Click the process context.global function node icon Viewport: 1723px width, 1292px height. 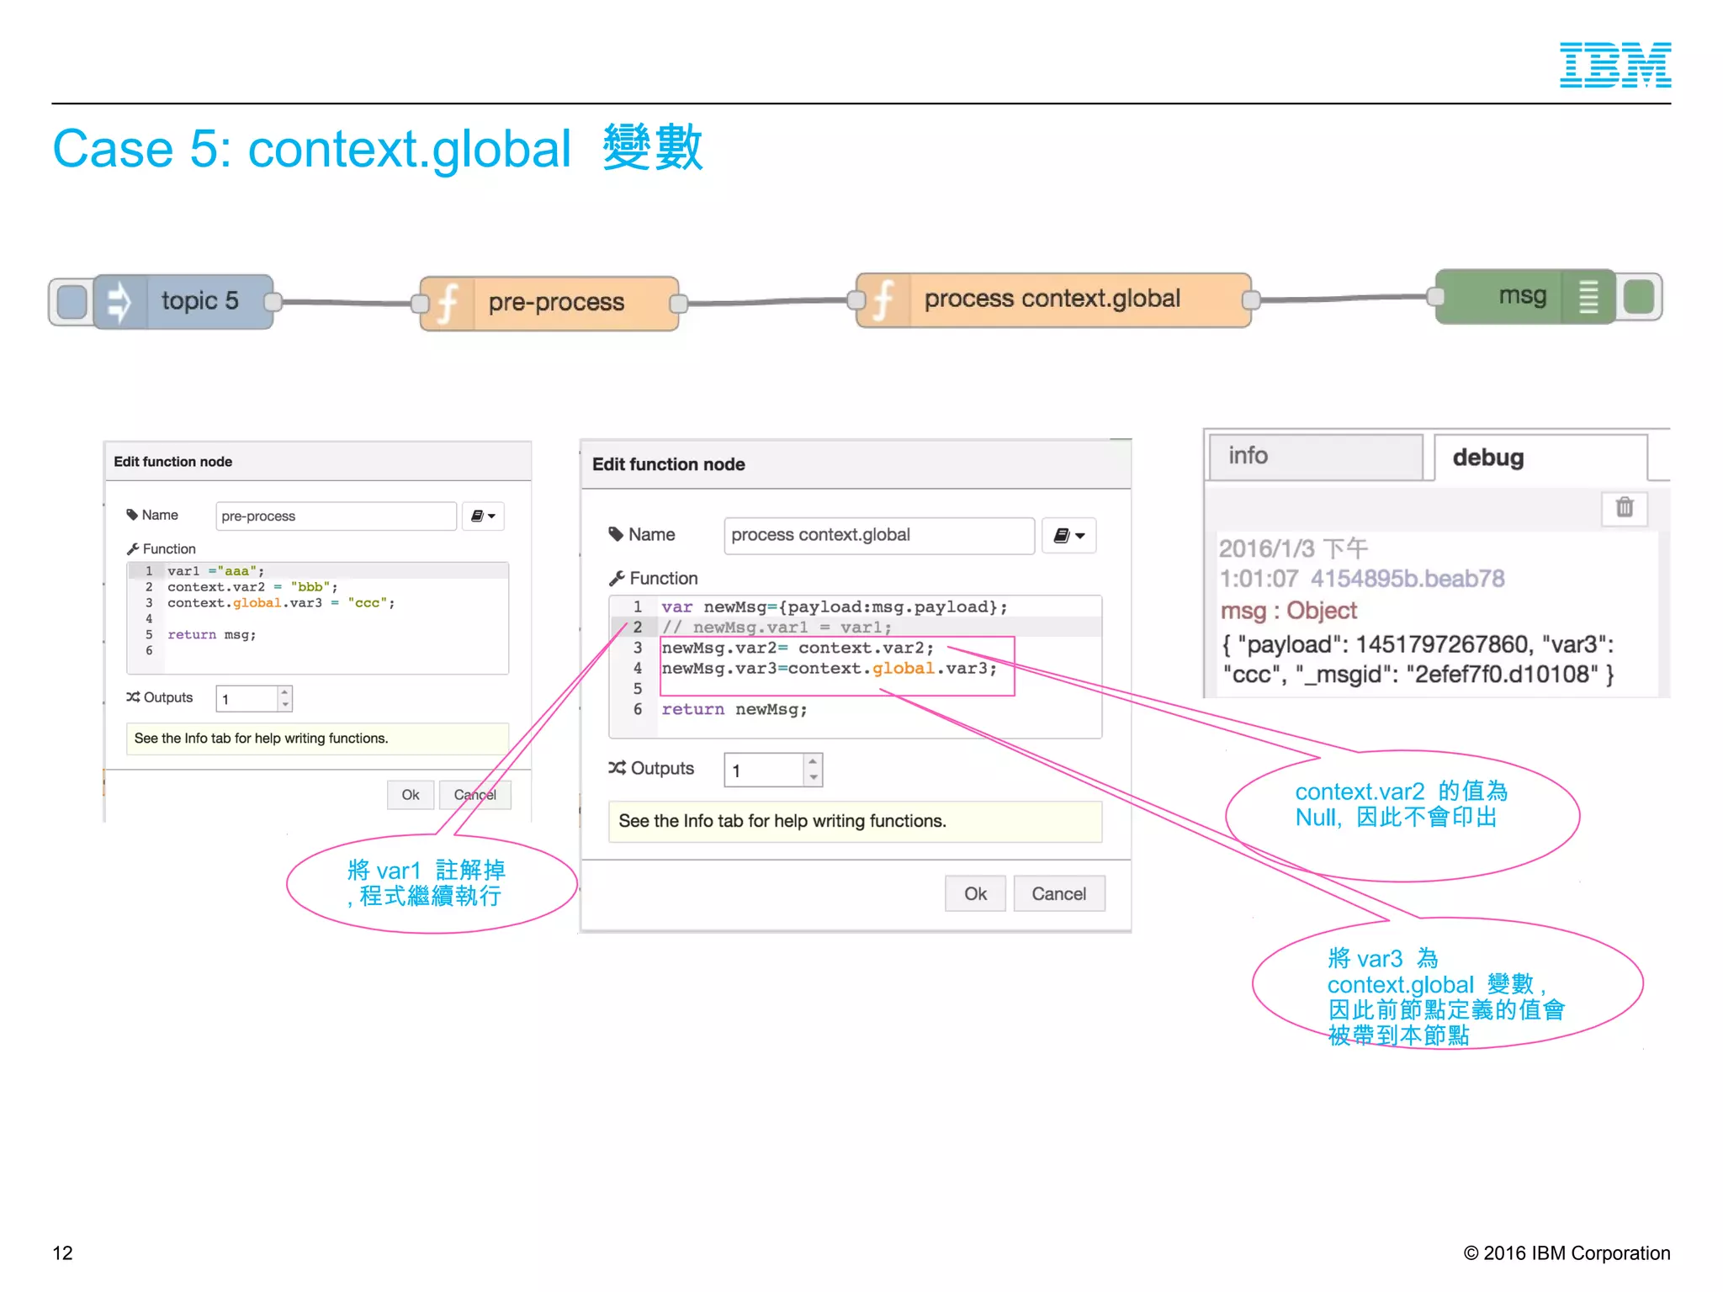coord(883,299)
